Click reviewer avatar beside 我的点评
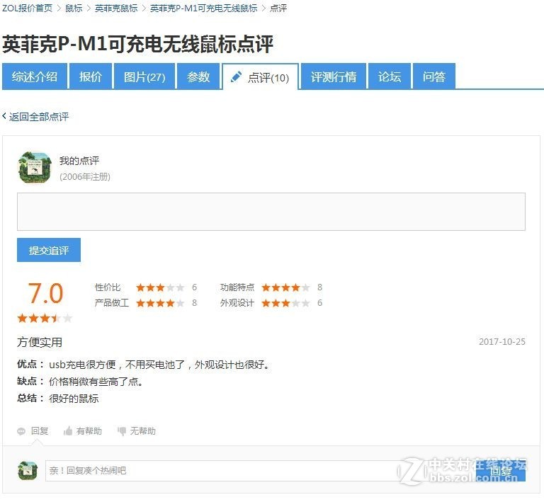This screenshot has width=544, height=502. coord(34,167)
